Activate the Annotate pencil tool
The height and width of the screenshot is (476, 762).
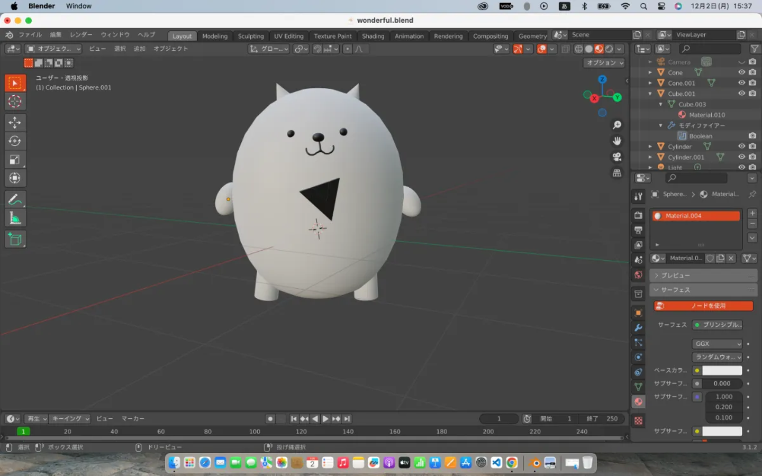coord(15,199)
